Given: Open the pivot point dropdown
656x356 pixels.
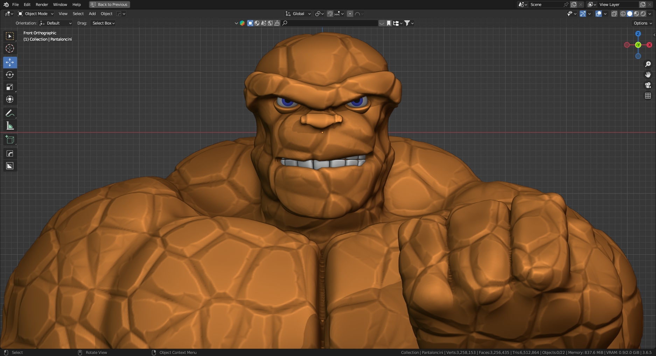Looking at the screenshot, I should click(x=319, y=14).
